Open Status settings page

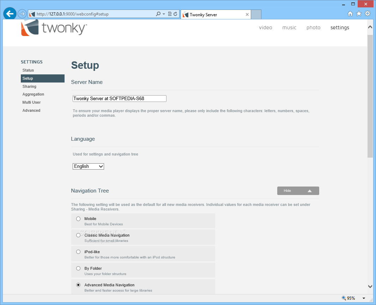point(28,70)
